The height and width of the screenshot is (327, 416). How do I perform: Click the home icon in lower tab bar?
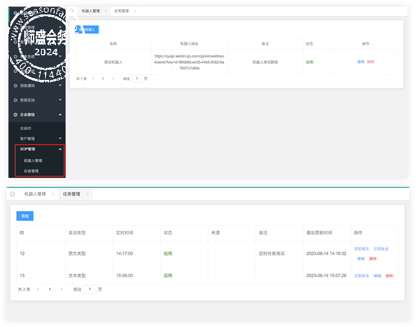13,194
